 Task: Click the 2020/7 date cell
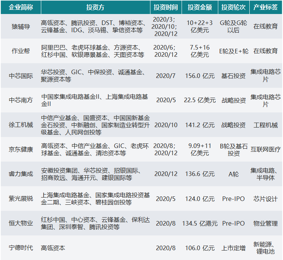click(x=166, y=76)
